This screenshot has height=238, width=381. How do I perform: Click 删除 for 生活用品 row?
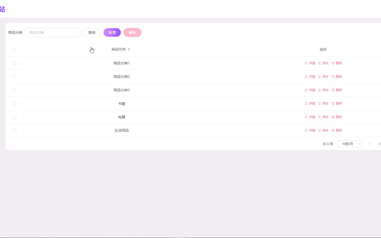[337, 130]
